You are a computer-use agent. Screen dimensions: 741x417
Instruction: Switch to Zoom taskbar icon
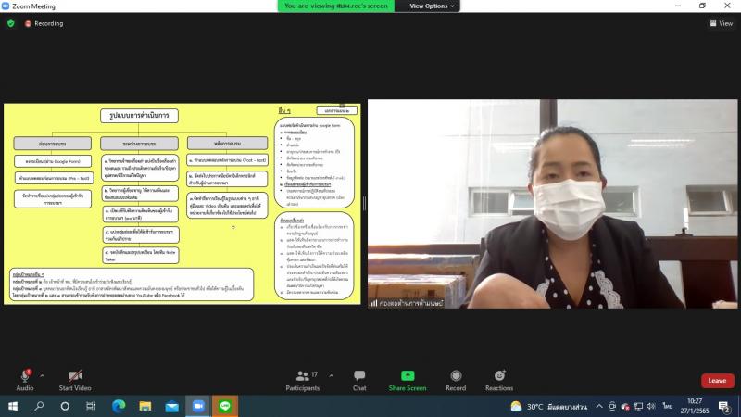[198, 406]
